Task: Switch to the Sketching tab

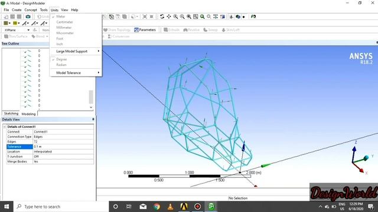Action: [x=11, y=114]
